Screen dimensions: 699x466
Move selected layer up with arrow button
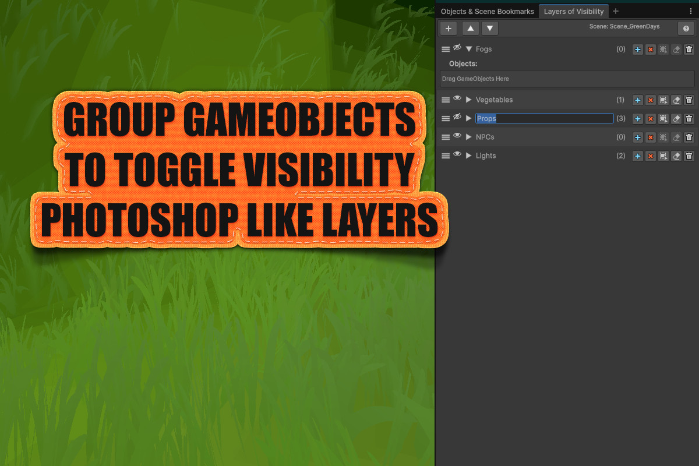471,28
